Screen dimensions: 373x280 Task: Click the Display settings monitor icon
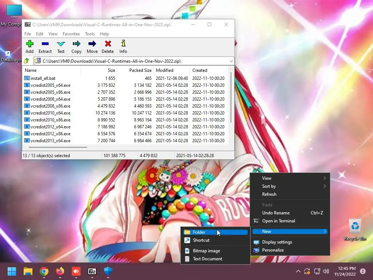(x=256, y=242)
